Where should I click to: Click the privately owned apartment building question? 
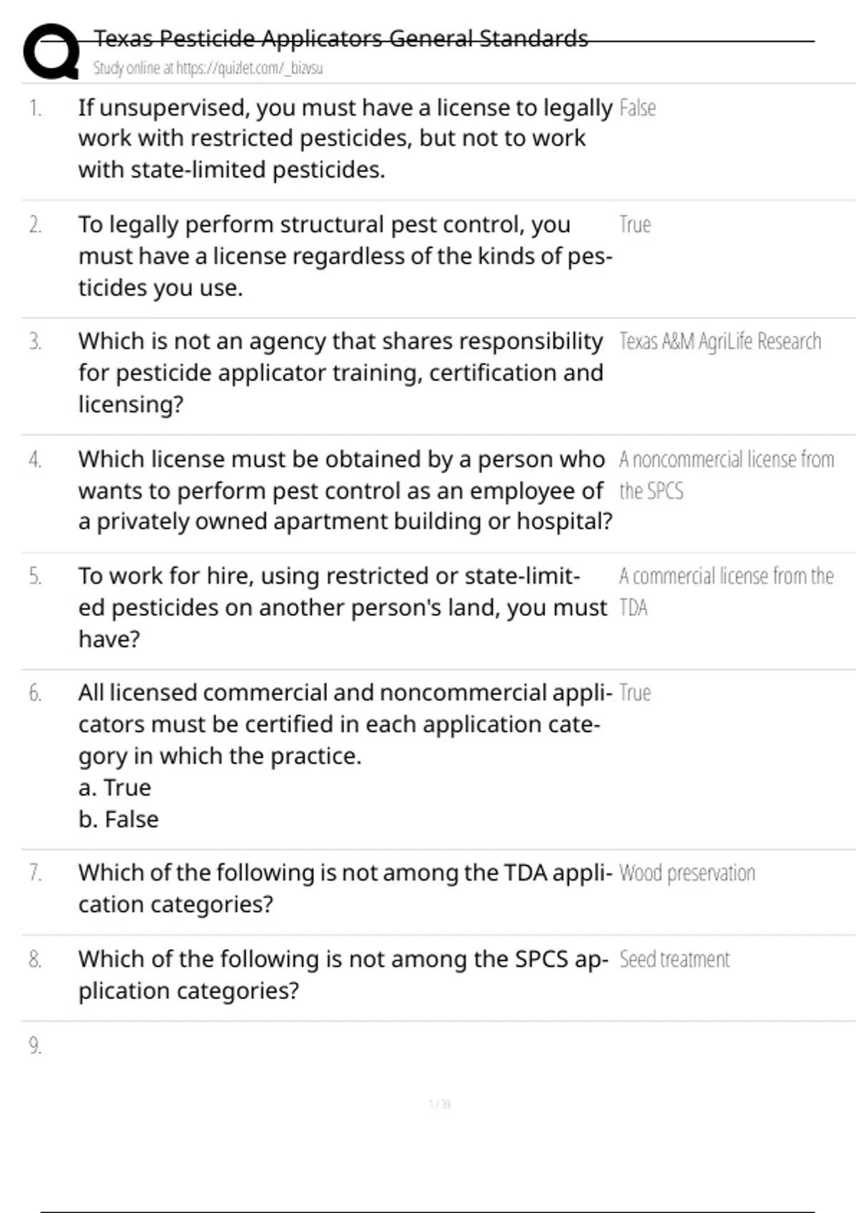point(345,490)
